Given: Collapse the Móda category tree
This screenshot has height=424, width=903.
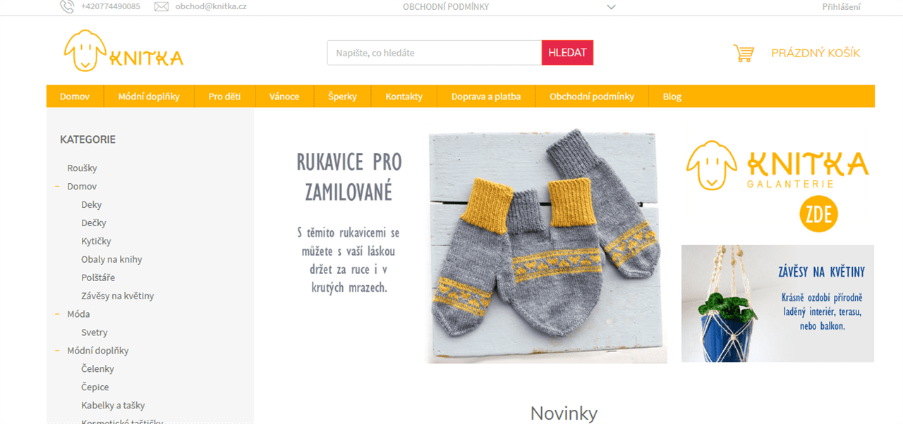Looking at the screenshot, I should tap(57, 314).
